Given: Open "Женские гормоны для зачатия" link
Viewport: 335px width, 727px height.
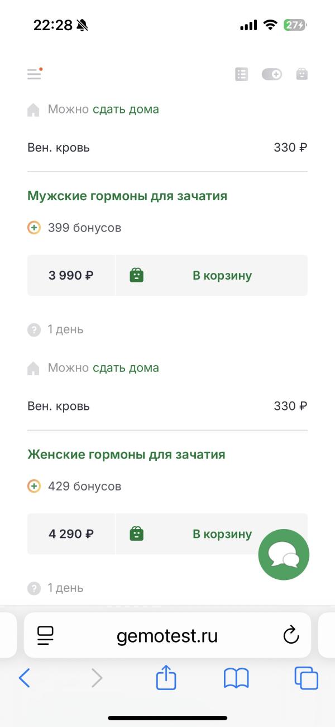Looking at the screenshot, I should pos(126,454).
